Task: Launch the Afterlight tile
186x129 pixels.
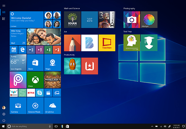Action: [x=149, y=19]
